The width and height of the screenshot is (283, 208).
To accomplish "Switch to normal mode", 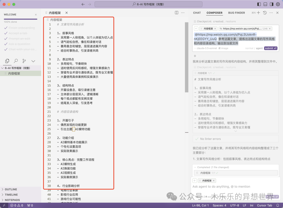I will pyautogui.click(x=249, y=48).
